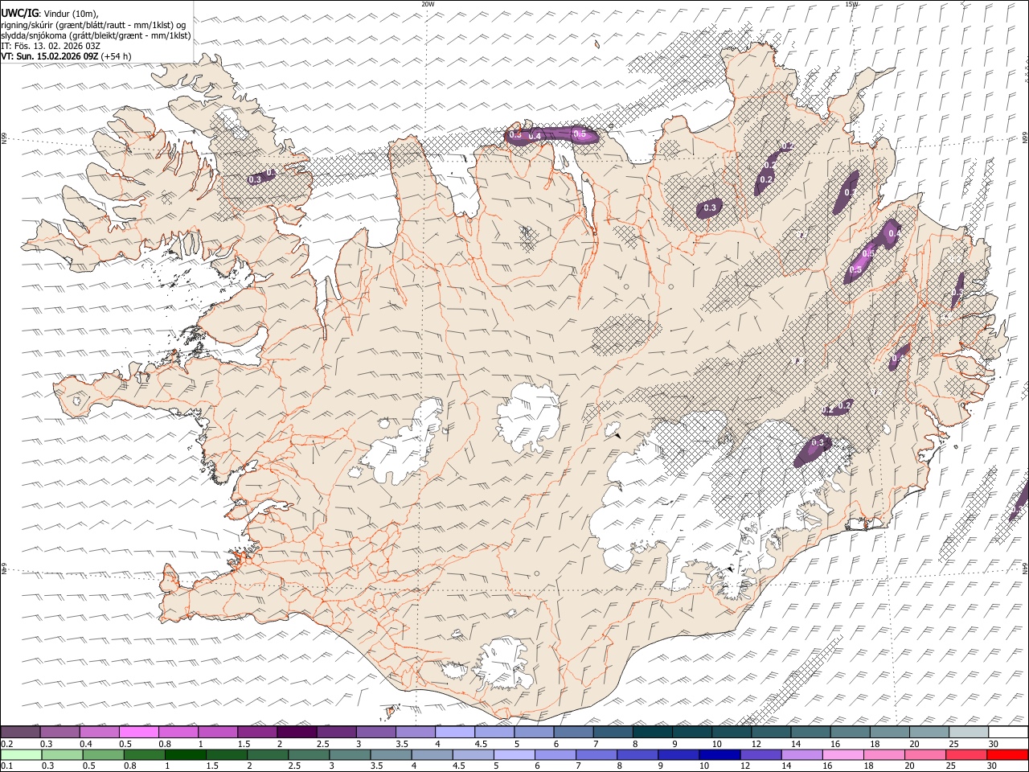
Task: Pick the navy blue 10 swatch on green-to-red scale
Action: (x=719, y=754)
